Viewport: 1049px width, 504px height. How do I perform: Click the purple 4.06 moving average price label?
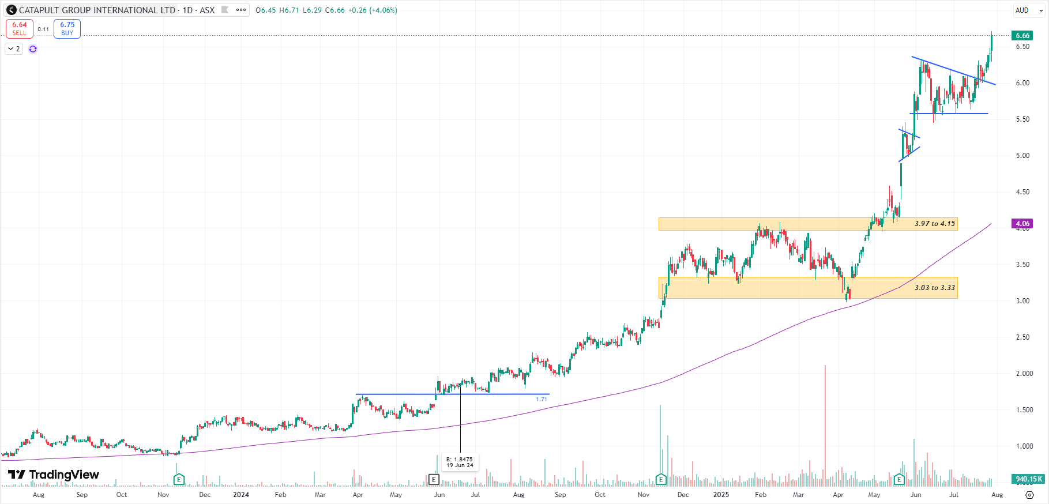(1022, 224)
